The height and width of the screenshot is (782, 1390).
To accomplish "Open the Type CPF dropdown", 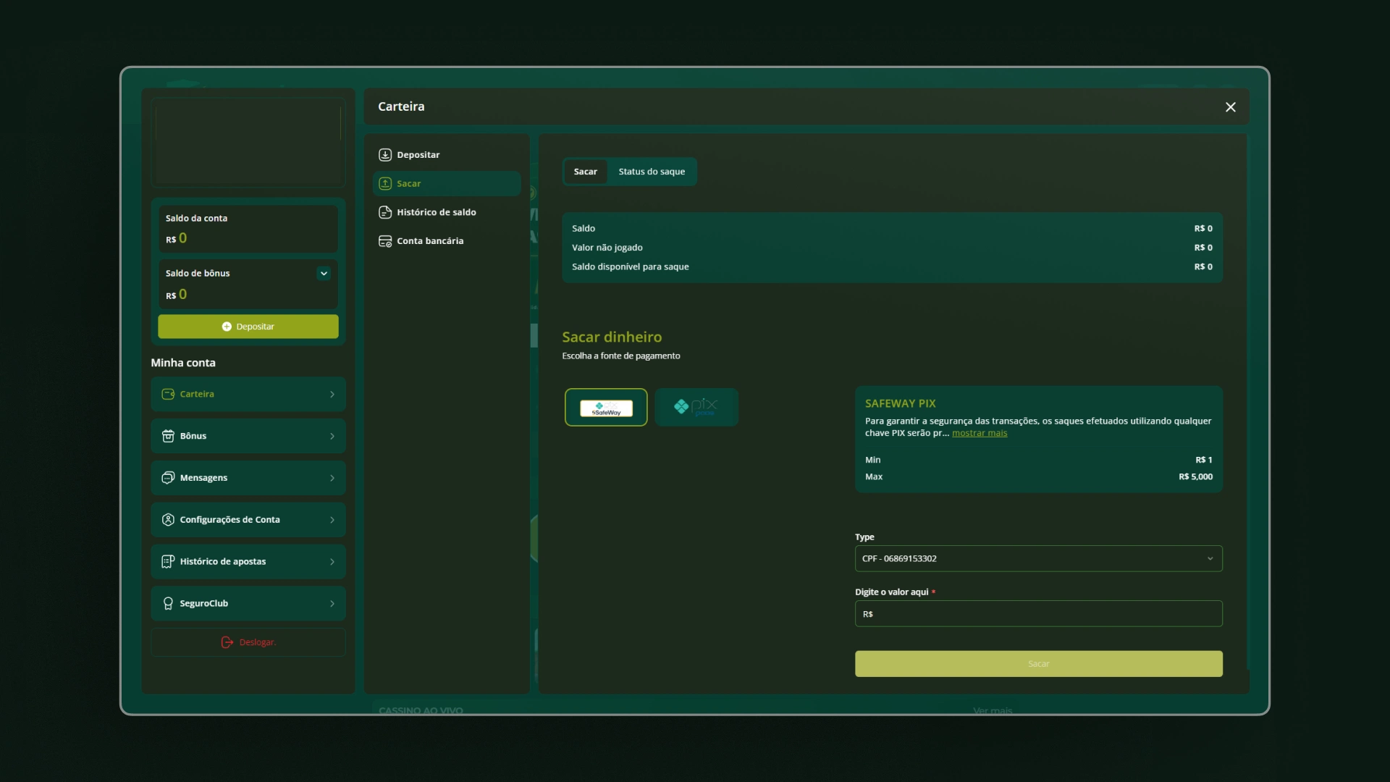I will click(x=1038, y=558).
